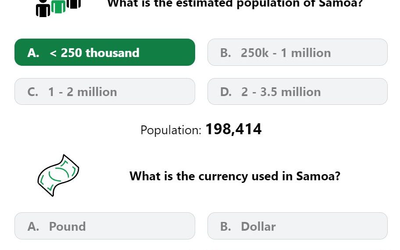Click the black person figure on the left

43,8
